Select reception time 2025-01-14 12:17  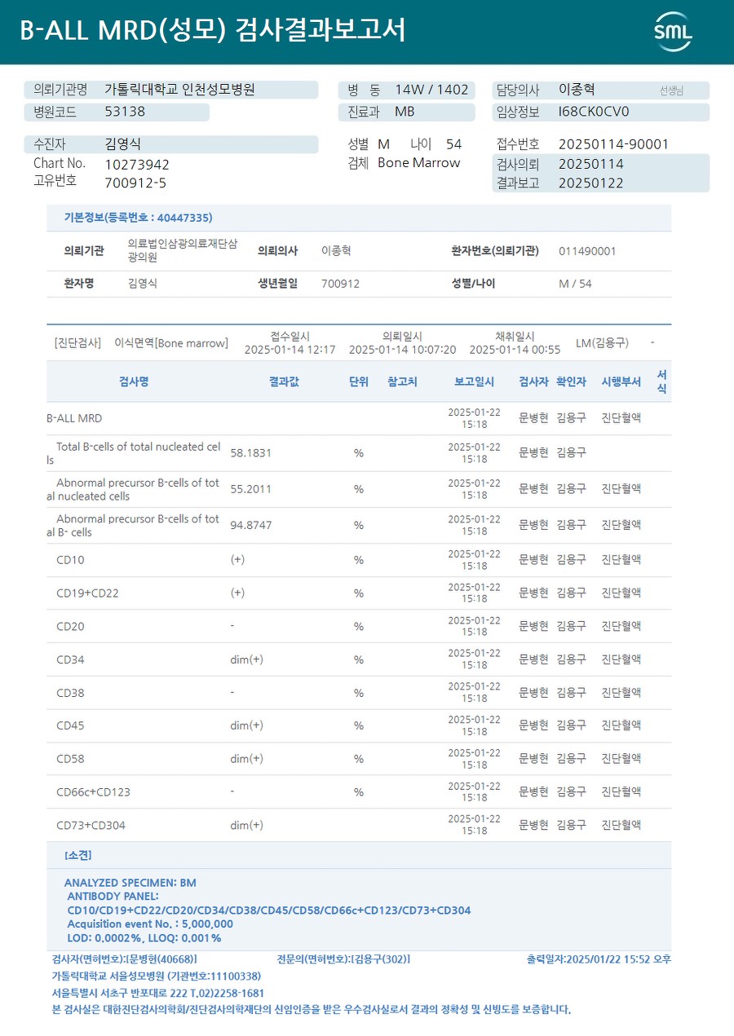290,350
